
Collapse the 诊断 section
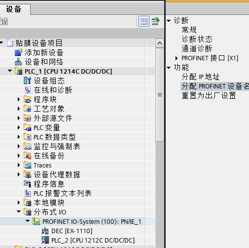168,21
